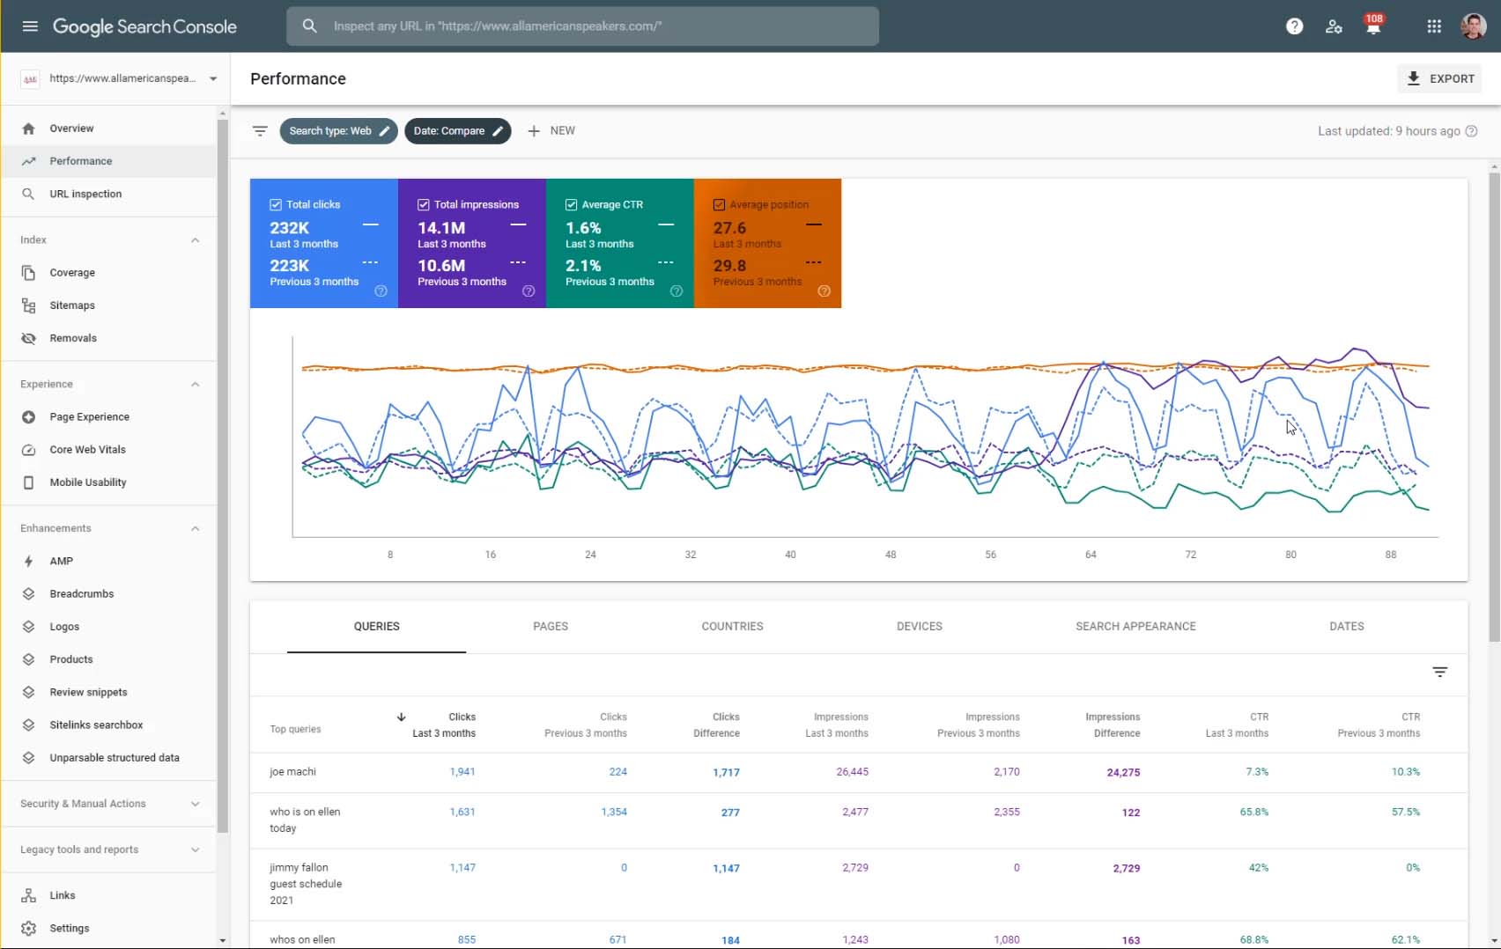Open the Removals tool

pyautogui.click(x=108, y=338)
